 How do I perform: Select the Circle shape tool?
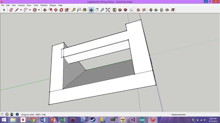tap(35, 10)
